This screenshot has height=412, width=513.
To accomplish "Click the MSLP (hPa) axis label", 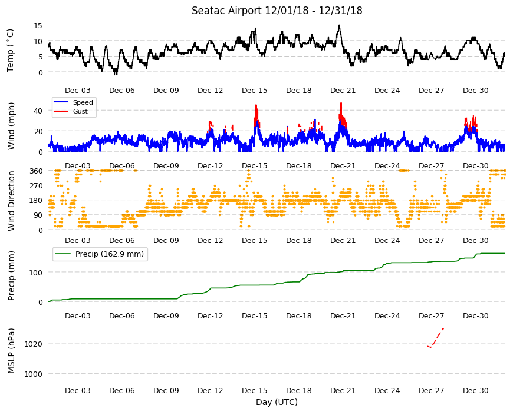I will (11, 350).
